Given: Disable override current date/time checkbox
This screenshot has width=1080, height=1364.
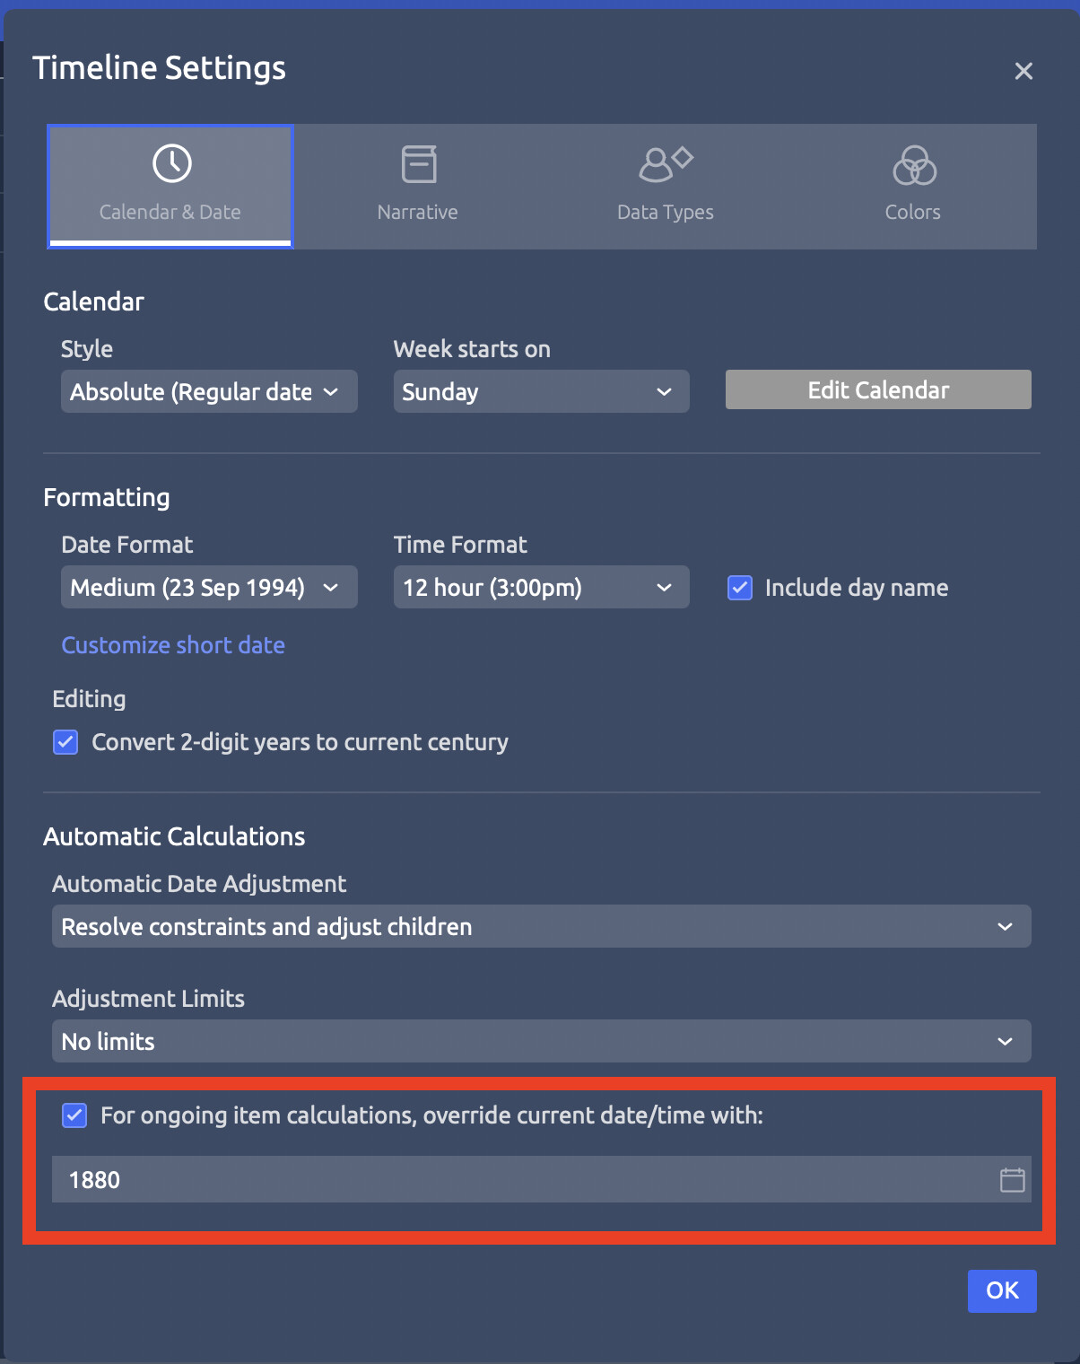Looking at the screenshot, I should [74, 1115].
